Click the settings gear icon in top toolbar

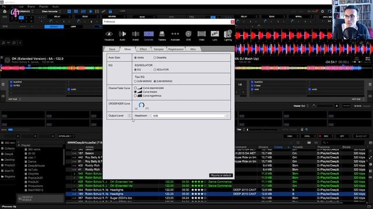coord(322,12)
